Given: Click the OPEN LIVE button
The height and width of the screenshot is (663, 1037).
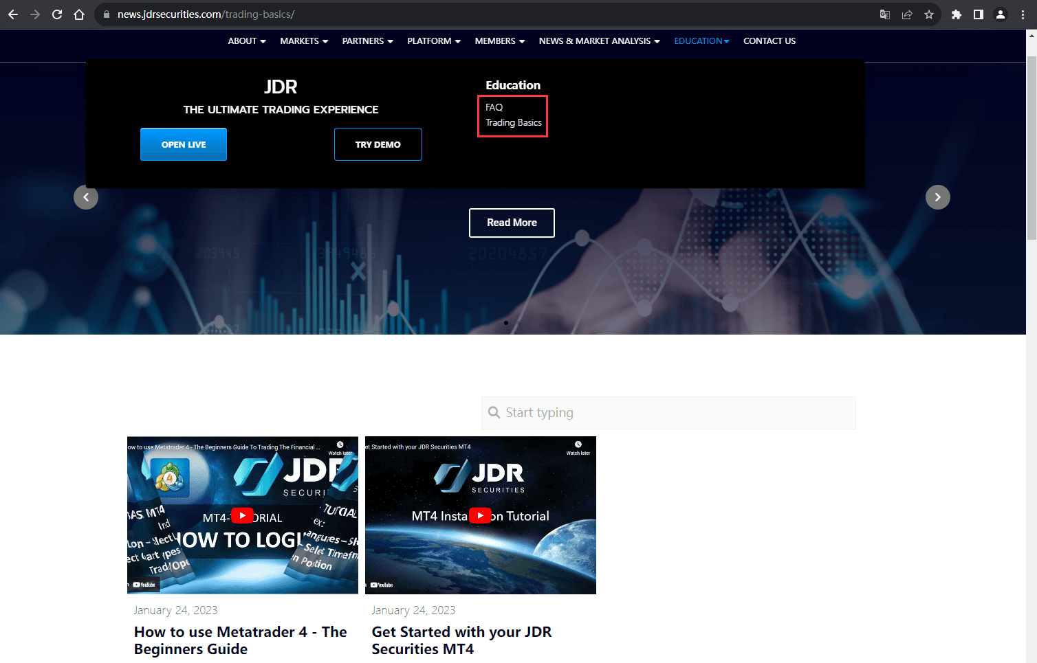Looking at the screenshot, I should 184,144.
